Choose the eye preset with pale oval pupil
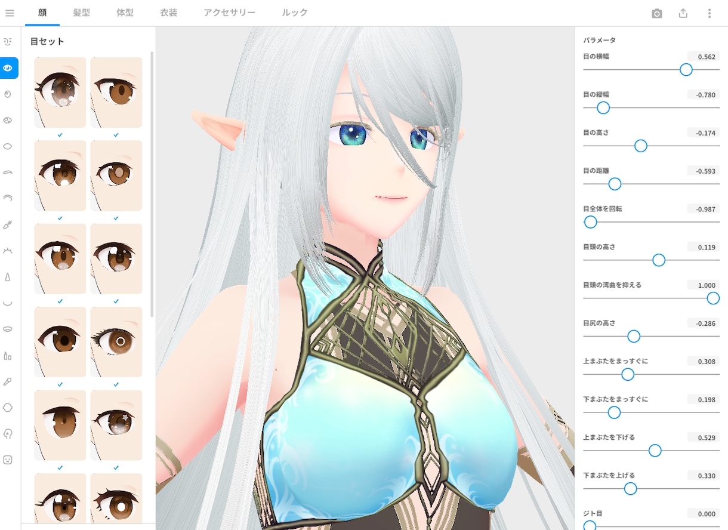 point(116,175)
